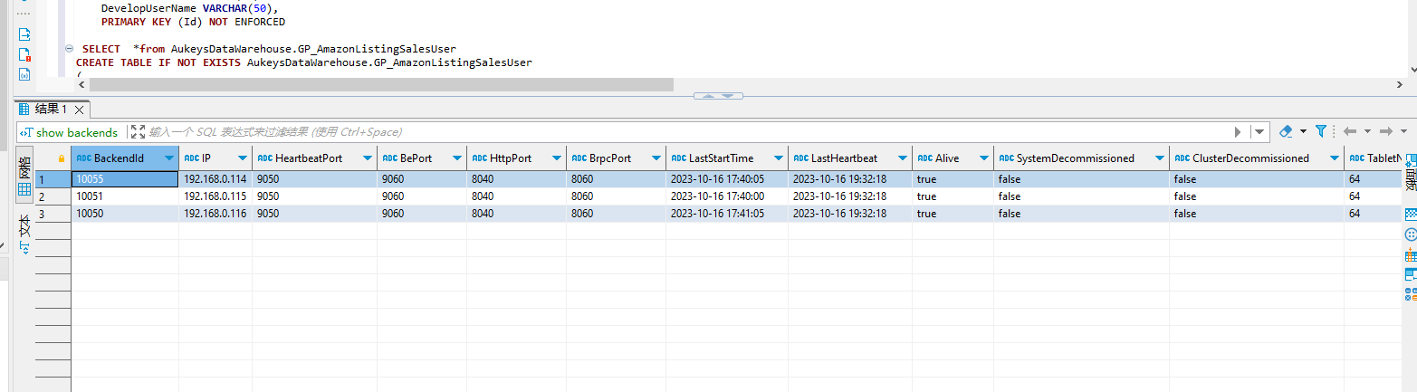
Task: Click IP cell 192.168.0.115
Action: coord(215,196)
